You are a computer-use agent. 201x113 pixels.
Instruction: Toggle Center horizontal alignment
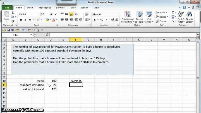[66, 20]
